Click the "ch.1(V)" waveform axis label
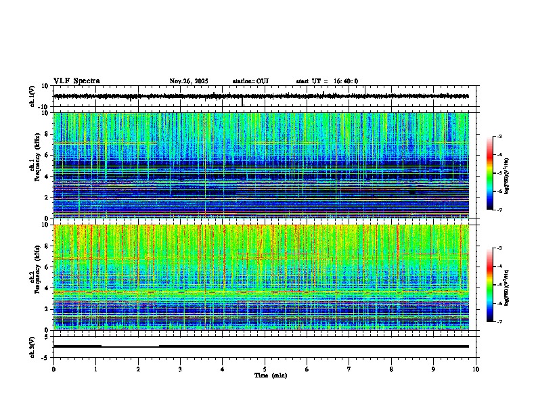Image resolution: width=536 pixels, height=414 pixels. [32, 96]
